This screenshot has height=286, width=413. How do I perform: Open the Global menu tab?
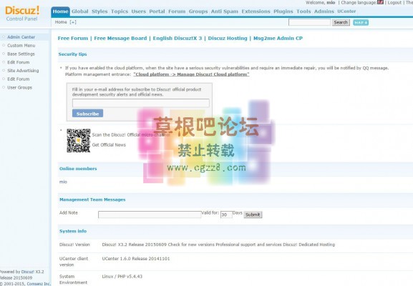point(79,11)
